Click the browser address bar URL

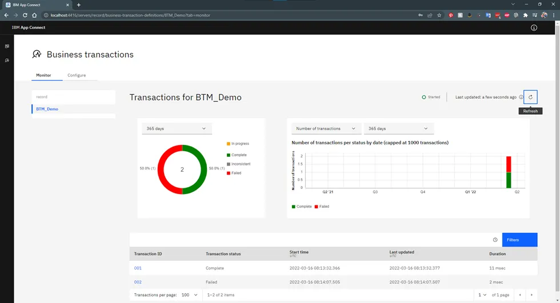tap(130, 15)
